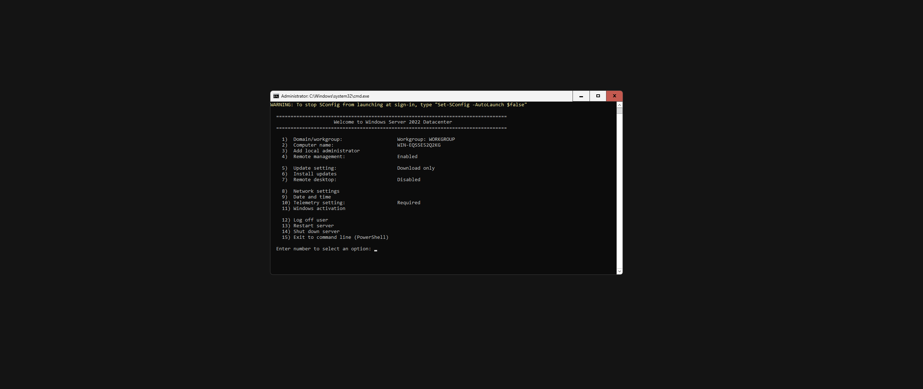The image size is (923, 389).
Task: Close the Administrator cmd.exe window
Action: pyautogui.click(x=614, y=96)
